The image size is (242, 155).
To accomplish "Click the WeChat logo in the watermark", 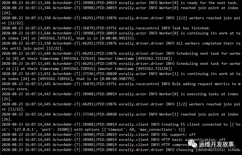I will (192, 144).
